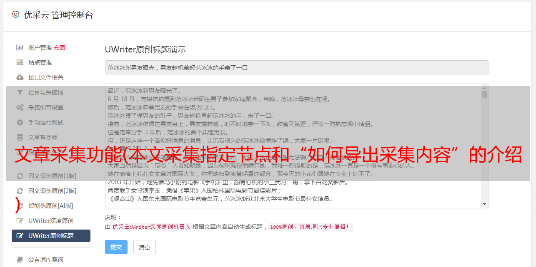Click 手动运行测试 play icon
The height and width of the screenshot is (267, 536).
[x=20, y=122]
